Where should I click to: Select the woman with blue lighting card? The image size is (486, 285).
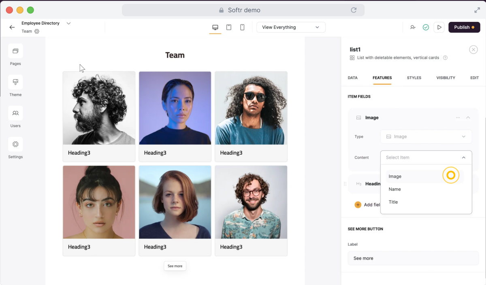click(175, 117)
